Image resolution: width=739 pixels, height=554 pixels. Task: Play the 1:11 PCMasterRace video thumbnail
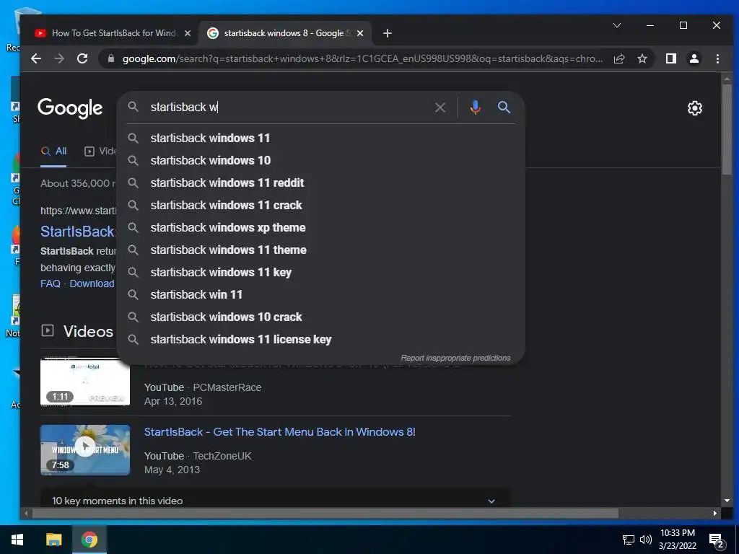85,382
